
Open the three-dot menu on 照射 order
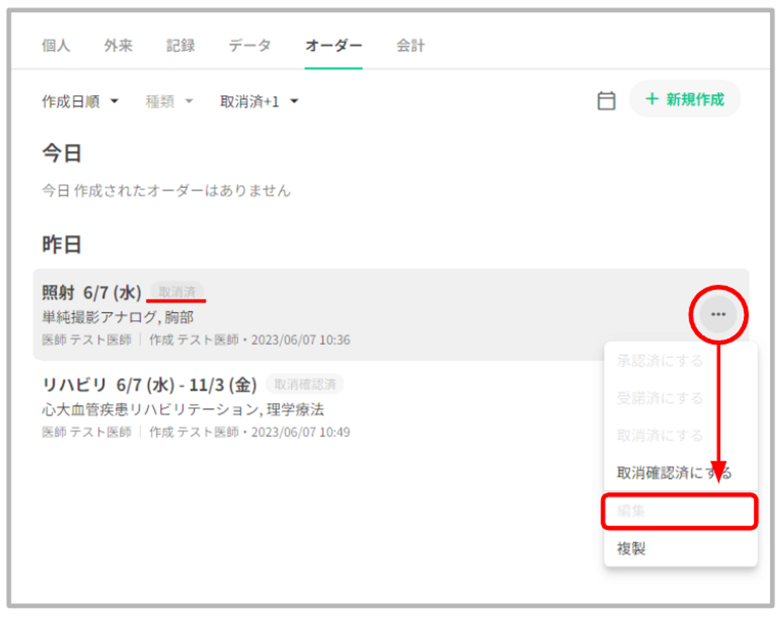718,314
